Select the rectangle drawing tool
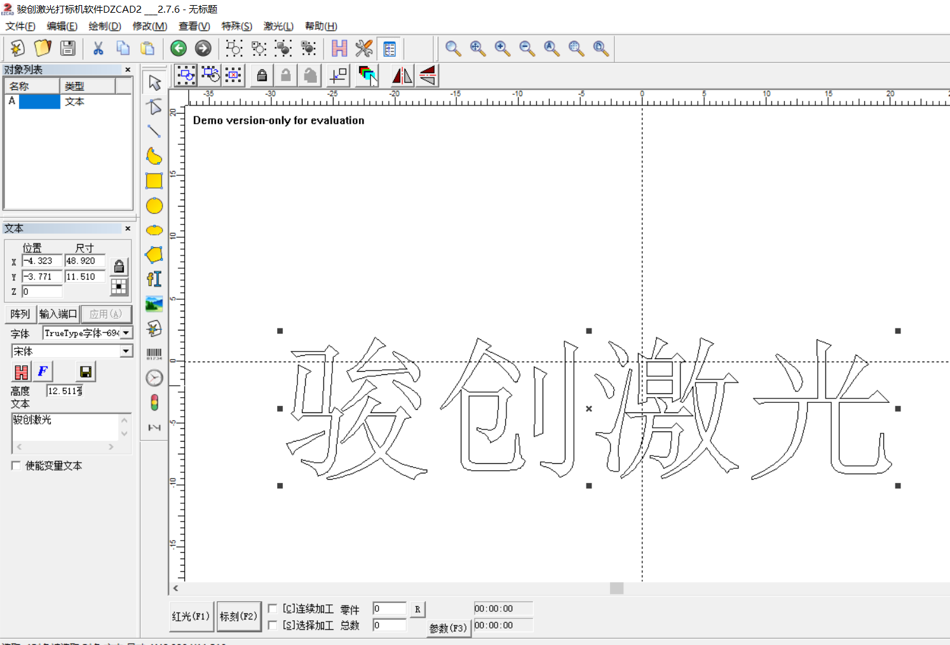This screenshot has width=950, height=645. coord(154,181)
